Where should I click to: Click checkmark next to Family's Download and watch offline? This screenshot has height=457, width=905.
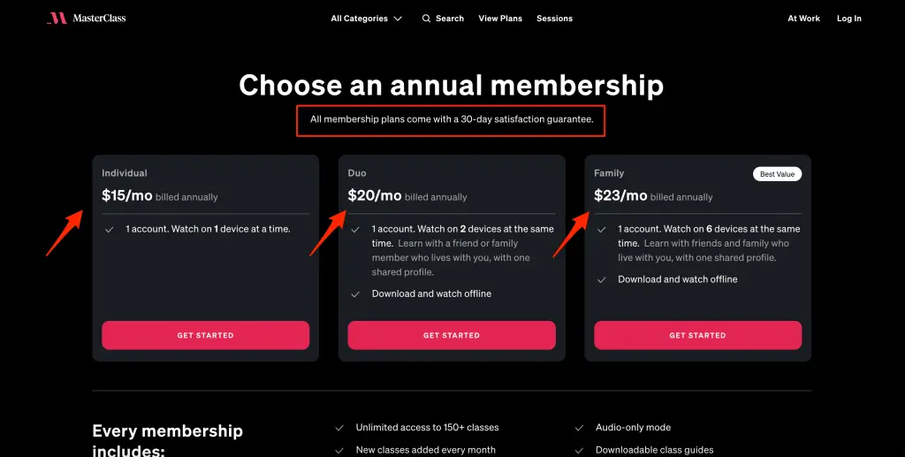[x=601, y=280]
